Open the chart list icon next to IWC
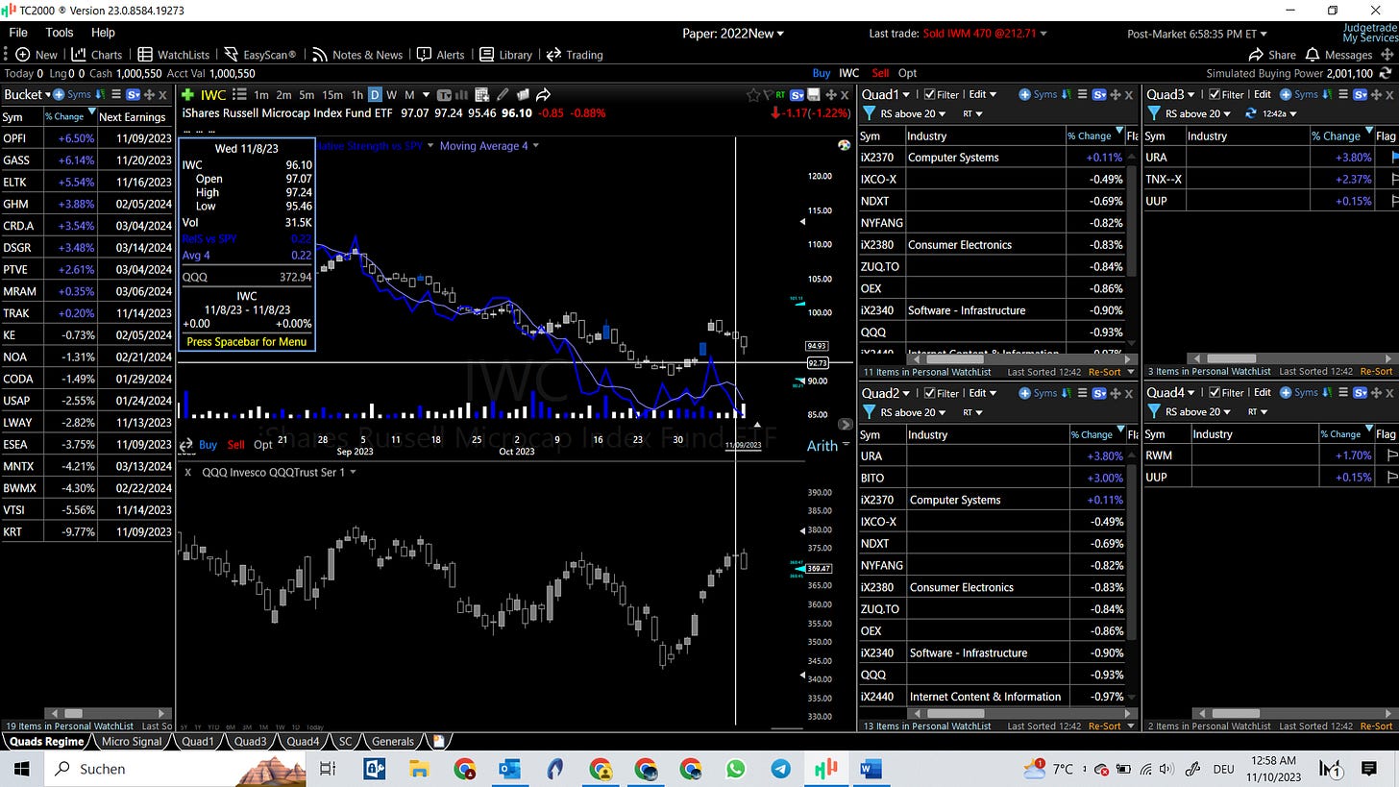Viewport: 1399px width, 787px height. (x=239, y=94)
